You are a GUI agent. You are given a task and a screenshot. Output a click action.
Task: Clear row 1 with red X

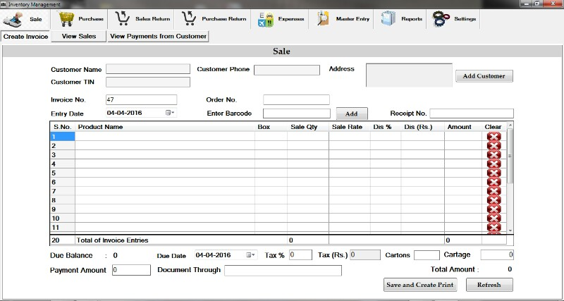[x=493, y=137]
